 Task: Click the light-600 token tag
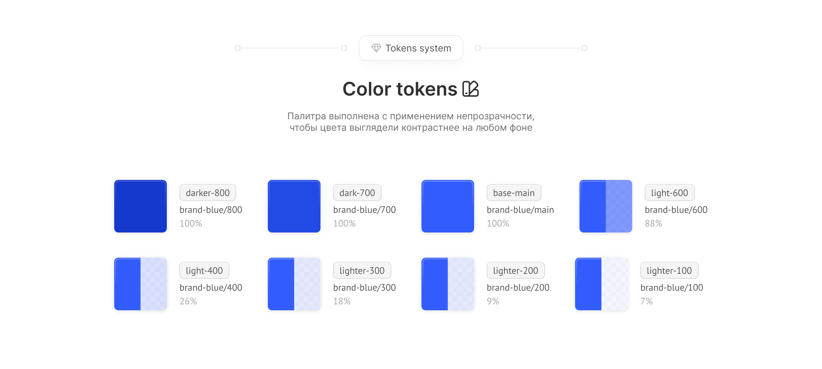(669, 193)
